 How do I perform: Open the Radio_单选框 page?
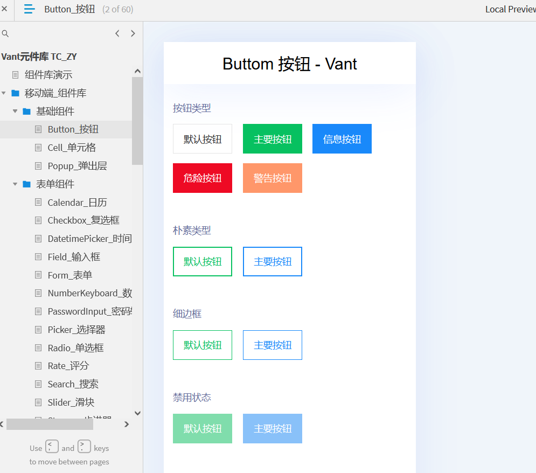coord(75,348)
